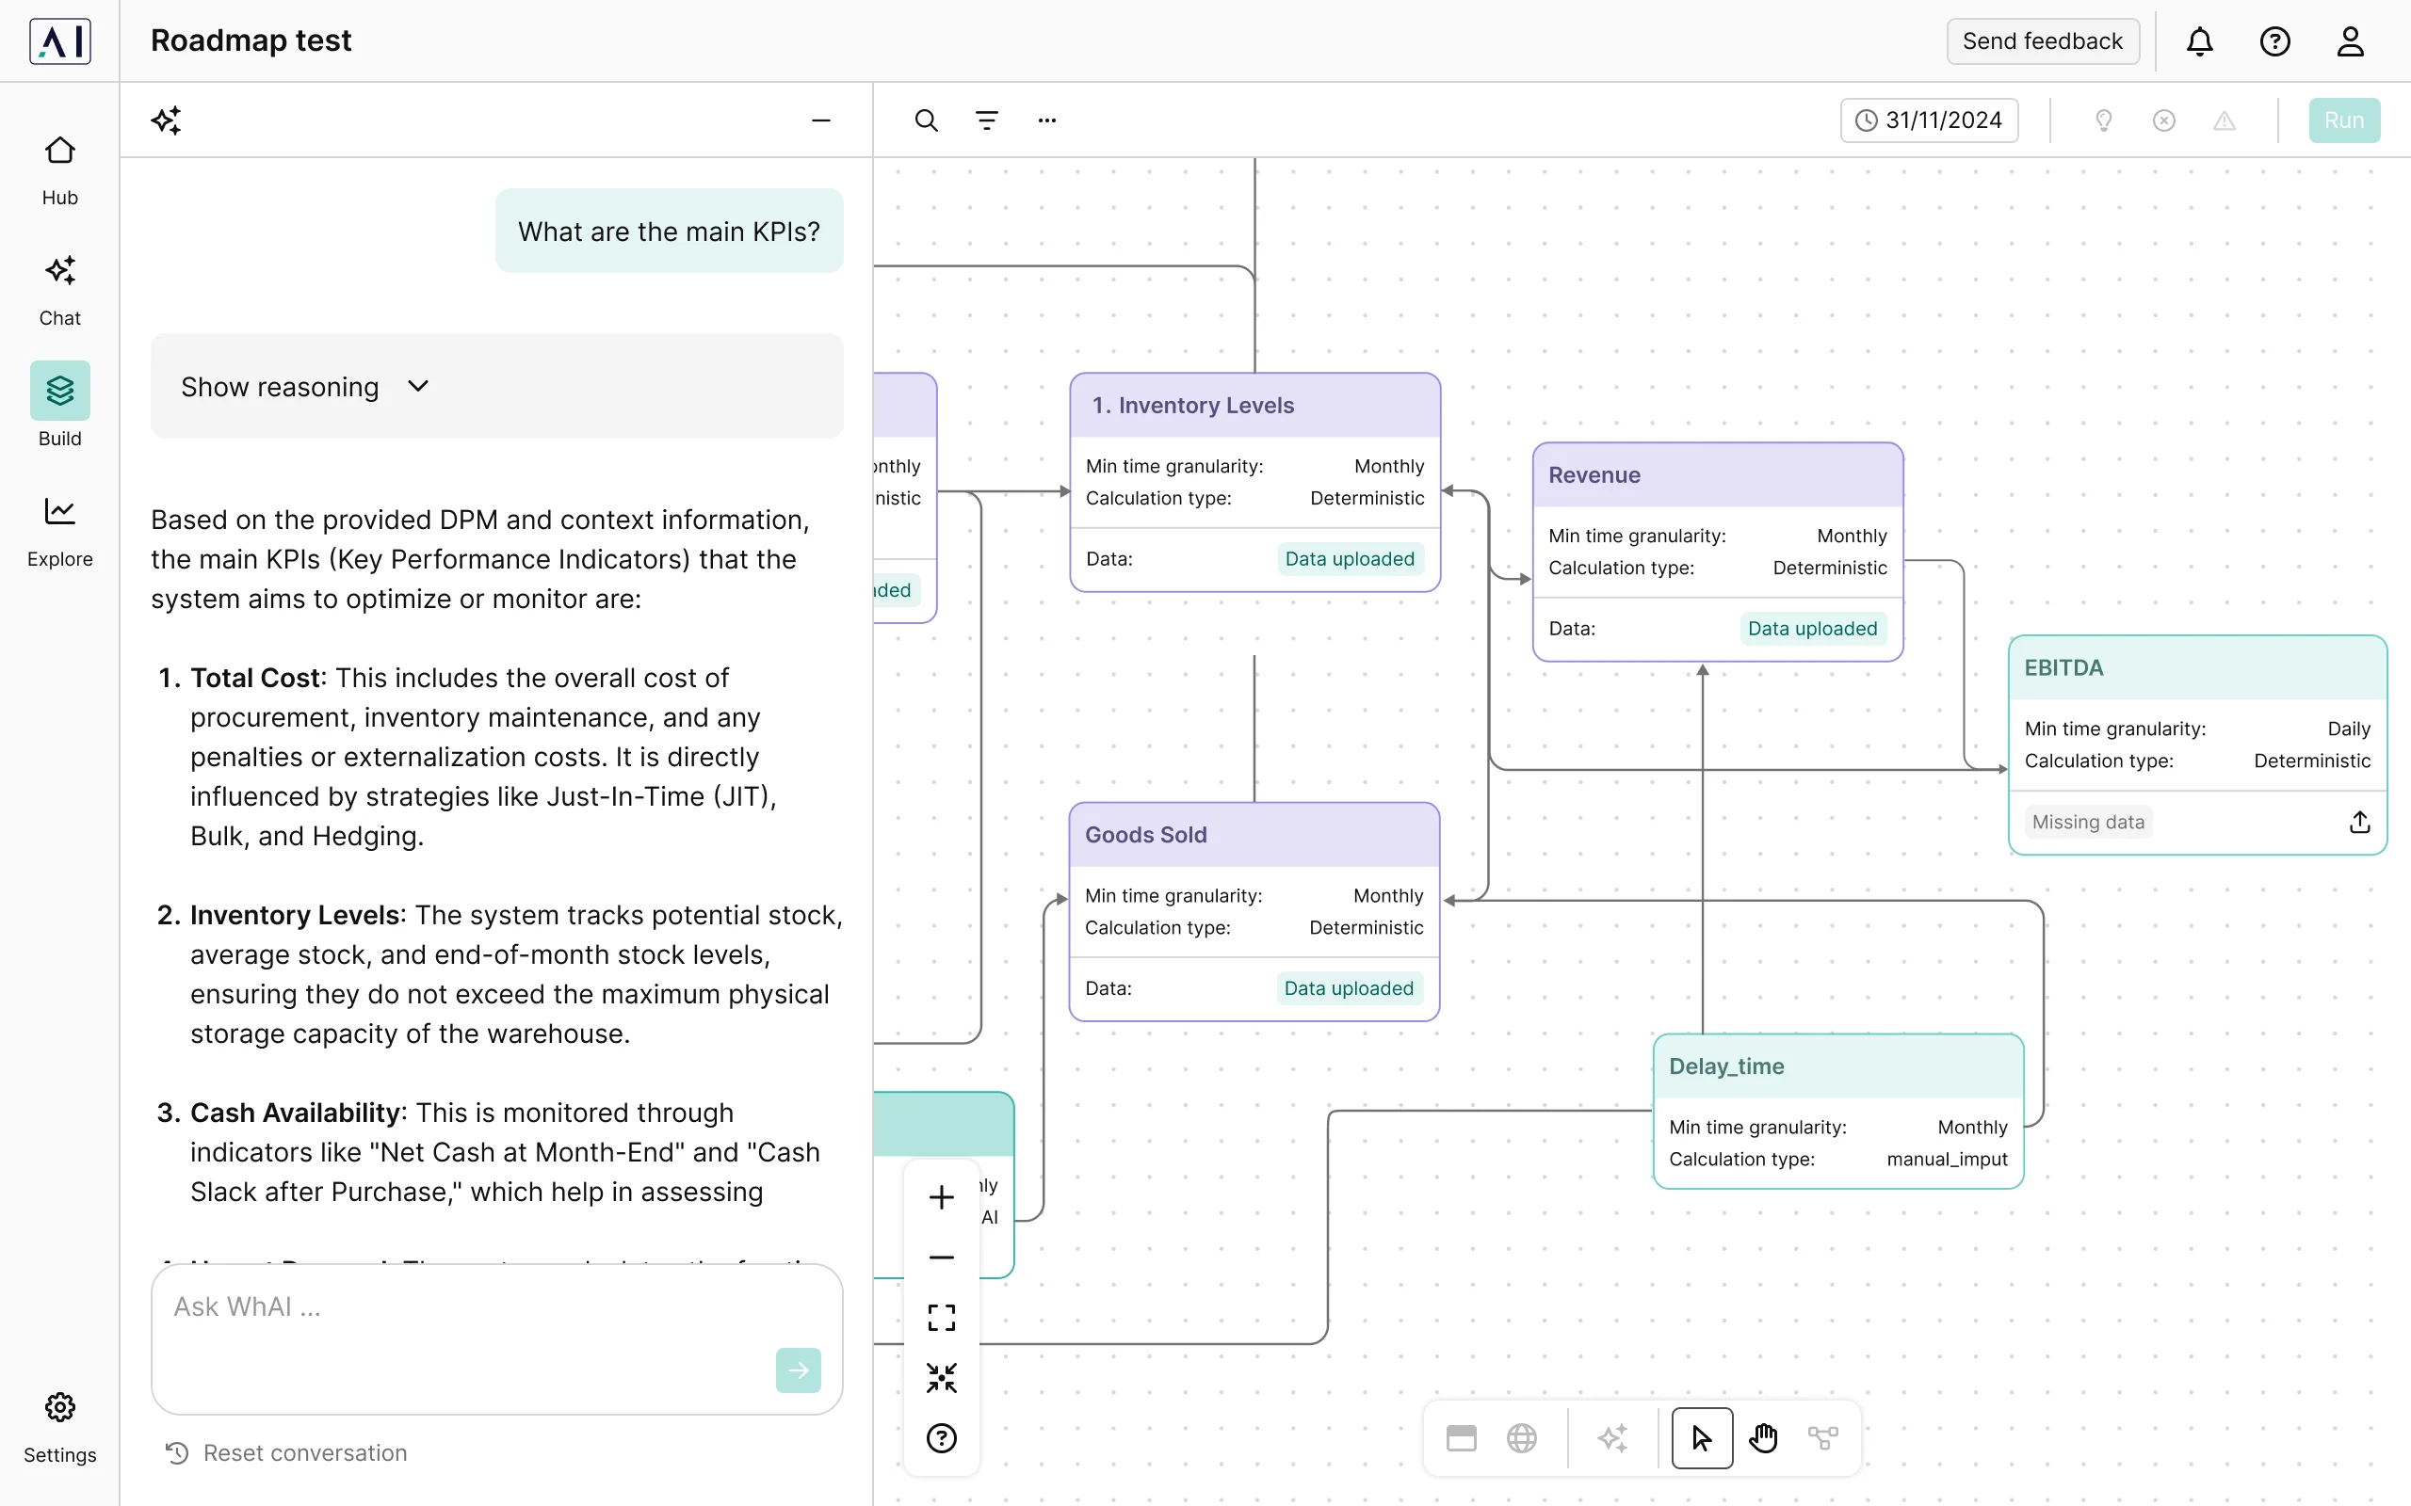This screenshot has height=1506, width=2411.
Task: Upload data for EBITDA node
Action: 2359,822
